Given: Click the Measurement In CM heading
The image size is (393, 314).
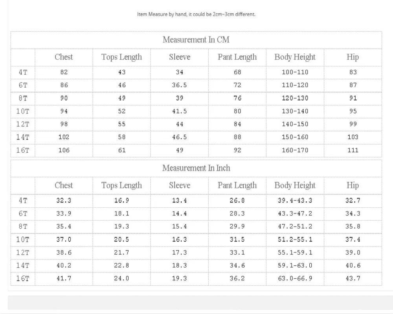Looking at the screenshot, I should coord(196,40).
